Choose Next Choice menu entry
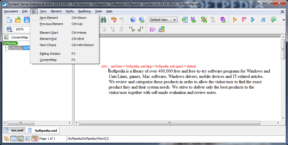The height and width of the screenshot is (145, 288). click(x=65, y=45)
